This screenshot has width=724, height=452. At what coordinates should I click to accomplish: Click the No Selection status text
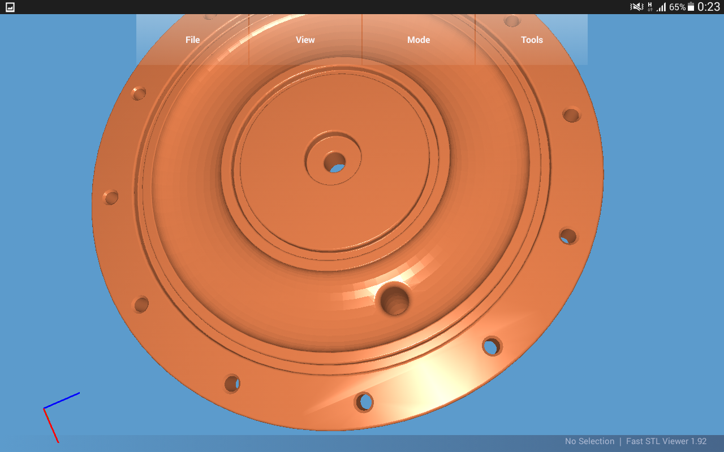coord(589,441)
